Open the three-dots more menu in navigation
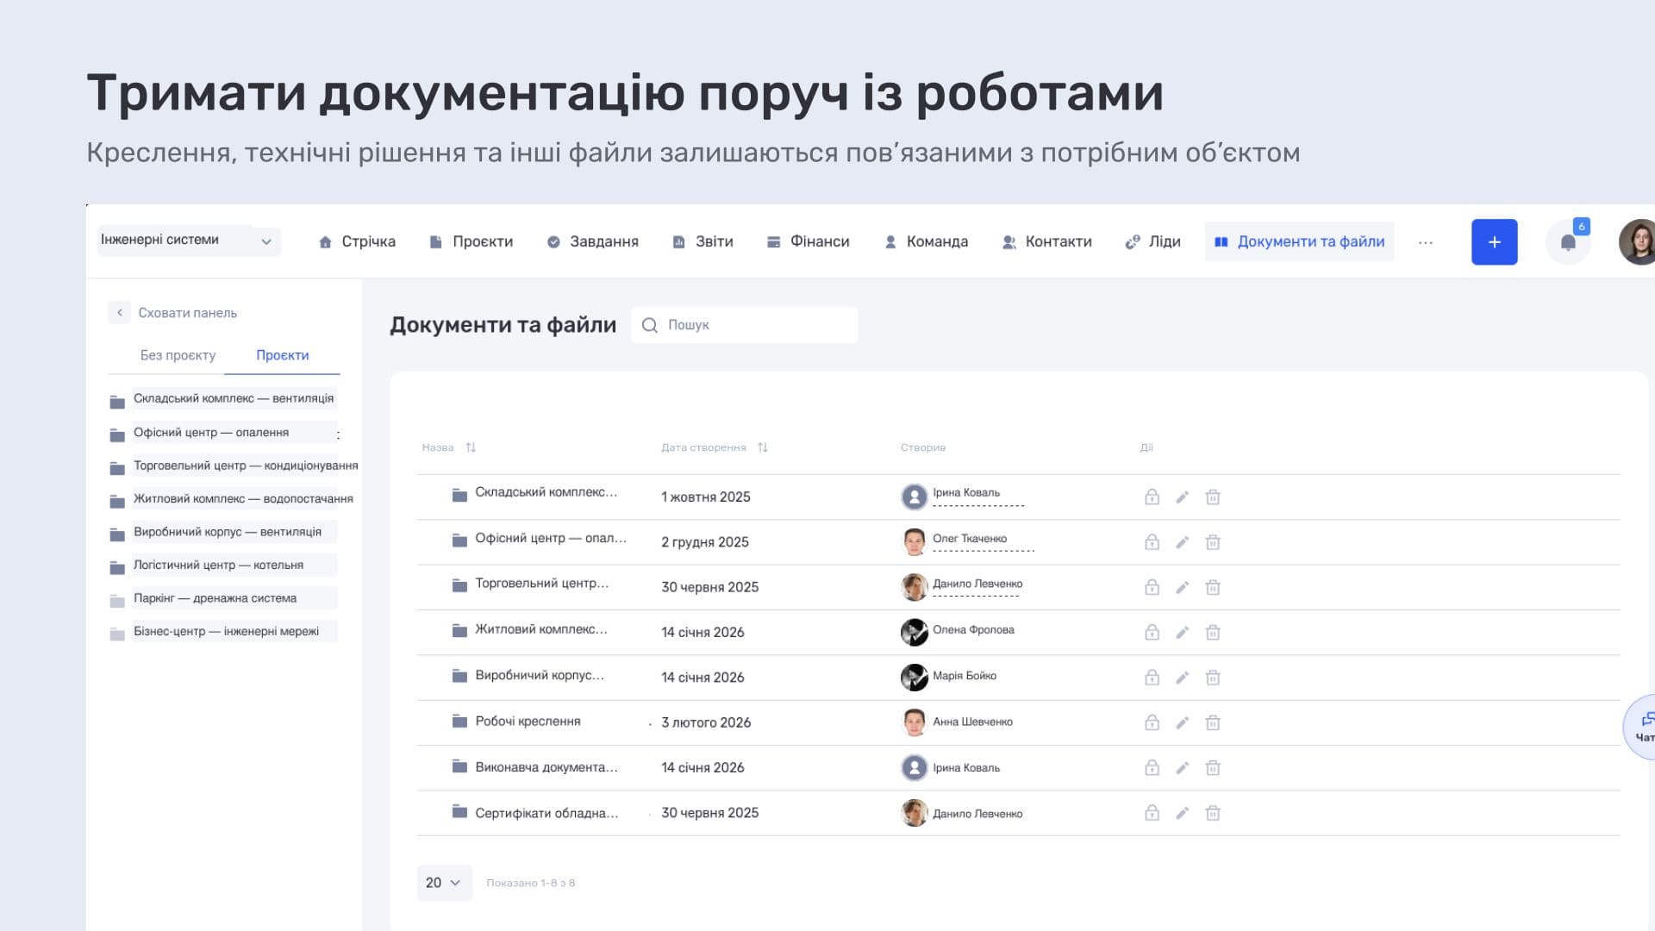This screenshot has height=931, width=1655. (1426, 242)
